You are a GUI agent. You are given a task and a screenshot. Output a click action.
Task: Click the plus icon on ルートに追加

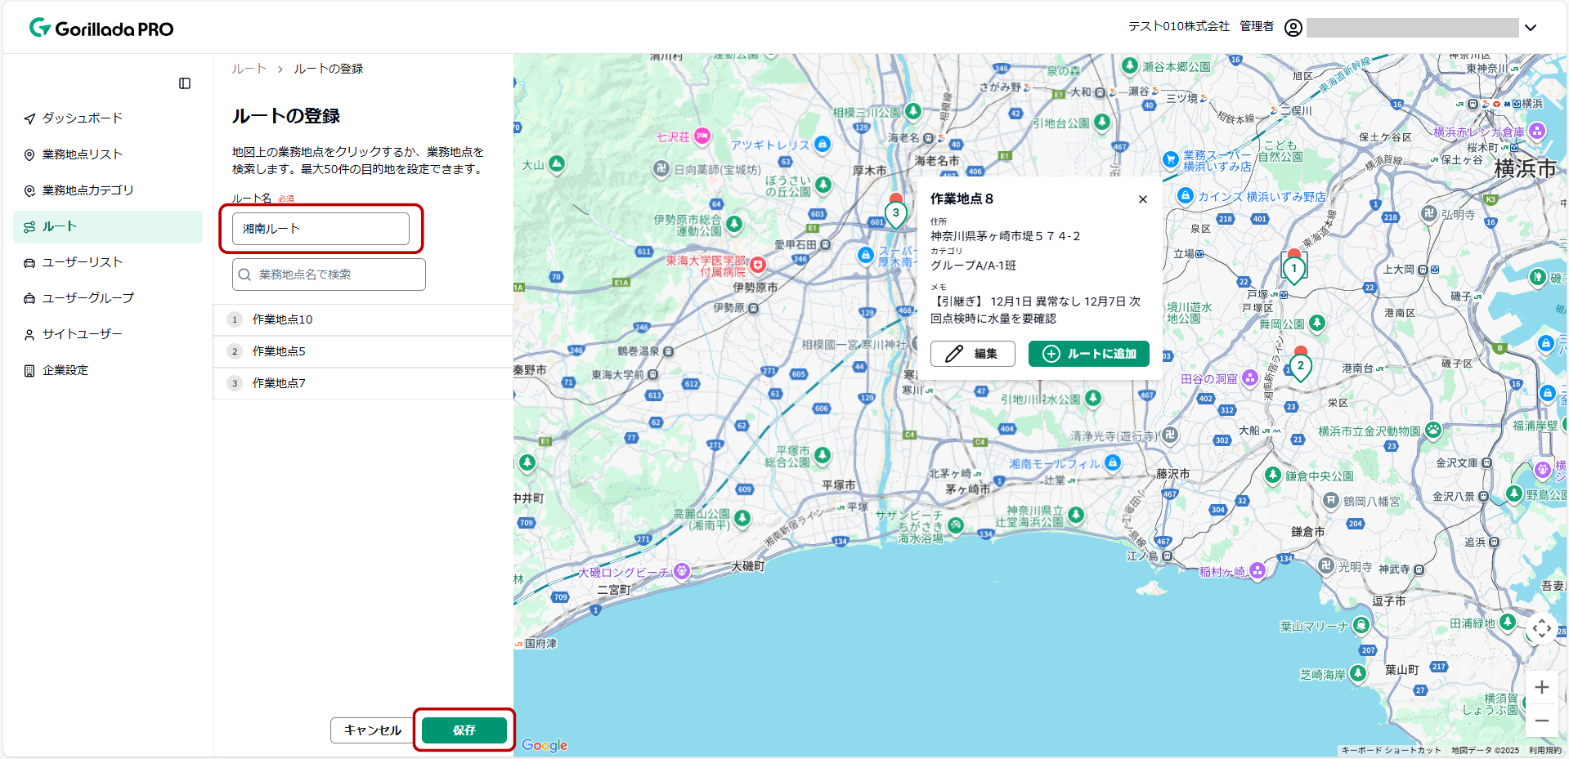pos(1051,354)
